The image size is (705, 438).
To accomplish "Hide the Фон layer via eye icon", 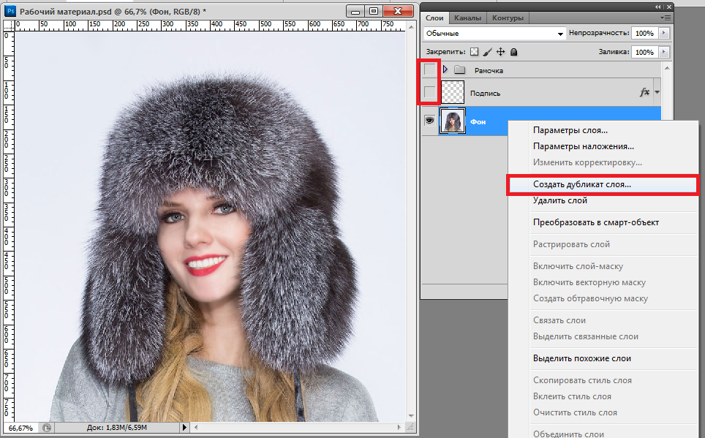I will (430, 121).
